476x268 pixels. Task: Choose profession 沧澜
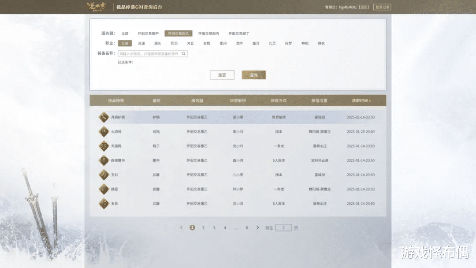[x=141, y=43]
